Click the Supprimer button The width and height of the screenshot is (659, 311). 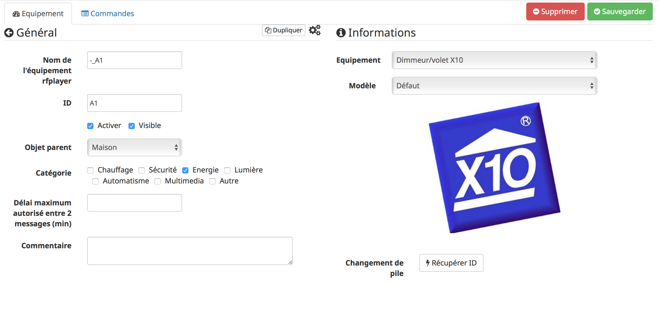click(555, 11)
